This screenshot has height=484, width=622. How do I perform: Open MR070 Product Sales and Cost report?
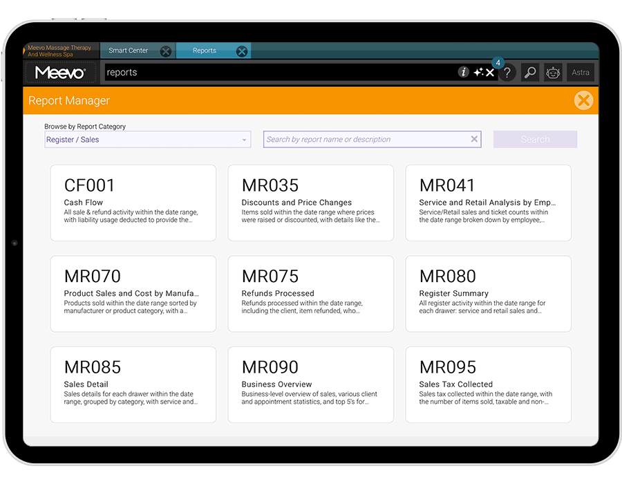tap(133, 294)
